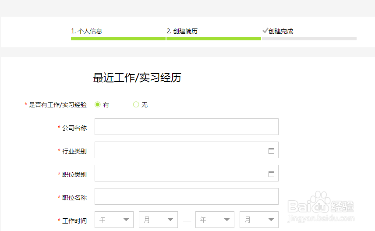Viewport: 375px width, 231px height.
Task: Click the 公司名称 label
Action: coord(74,128)
